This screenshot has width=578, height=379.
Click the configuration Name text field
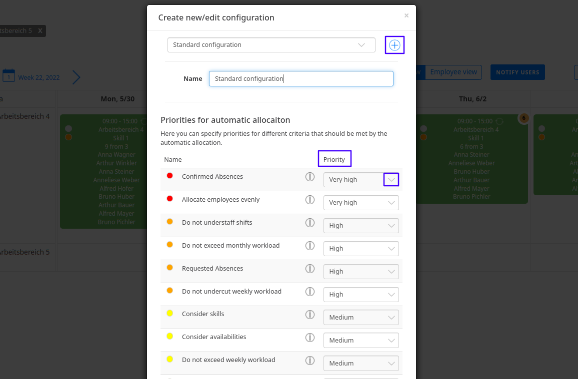pyautogui.click(x=301, y=79)
